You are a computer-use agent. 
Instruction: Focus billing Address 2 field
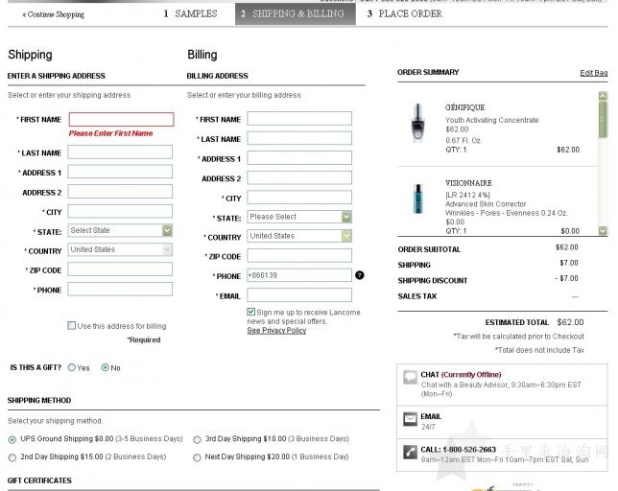(x=299, y=177)
